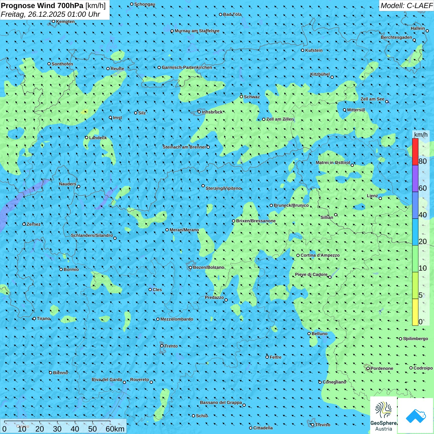This screenshot has width=434, height=434.
Task: Click the Matrei in Osttirol label
Action: pyautogui.click(x=333, y=162)
